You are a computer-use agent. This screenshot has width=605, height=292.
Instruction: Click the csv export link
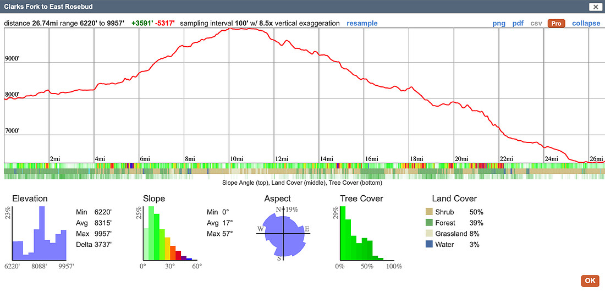point(536,23)
